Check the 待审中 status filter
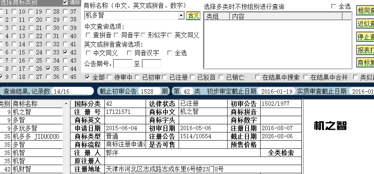 (x=110, y=77)
